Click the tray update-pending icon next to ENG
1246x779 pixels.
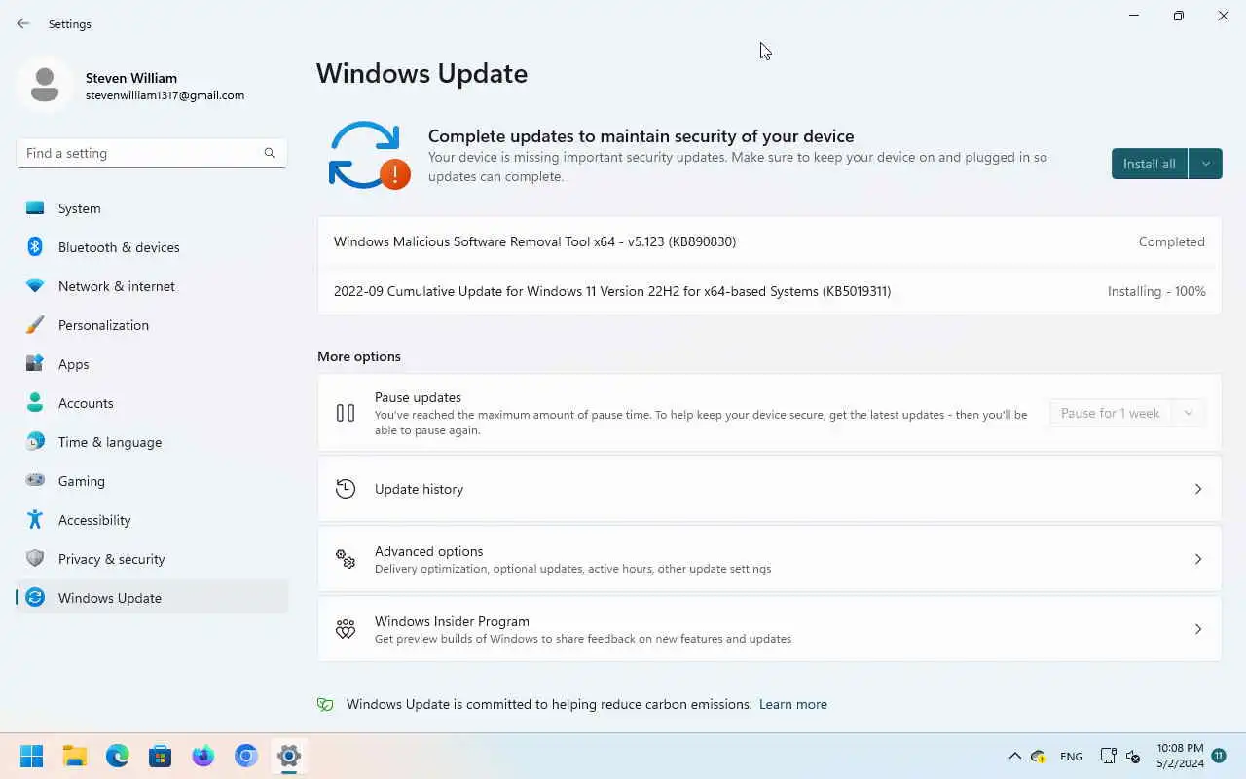click(x=1039, y=757)
